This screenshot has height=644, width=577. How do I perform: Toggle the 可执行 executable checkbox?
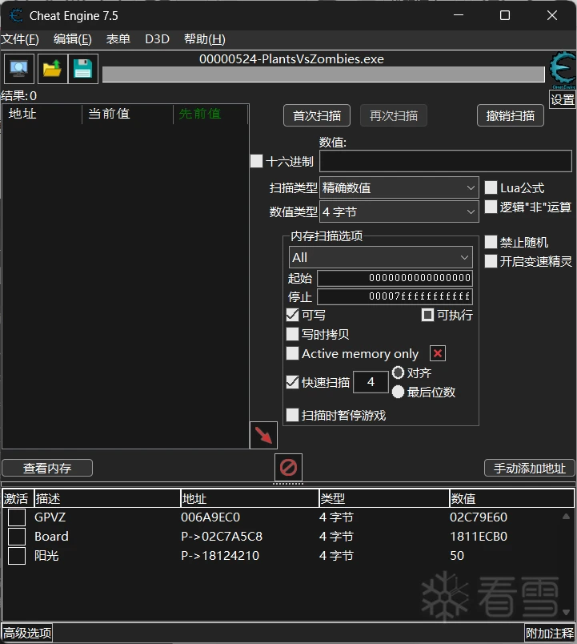point(427,315)
